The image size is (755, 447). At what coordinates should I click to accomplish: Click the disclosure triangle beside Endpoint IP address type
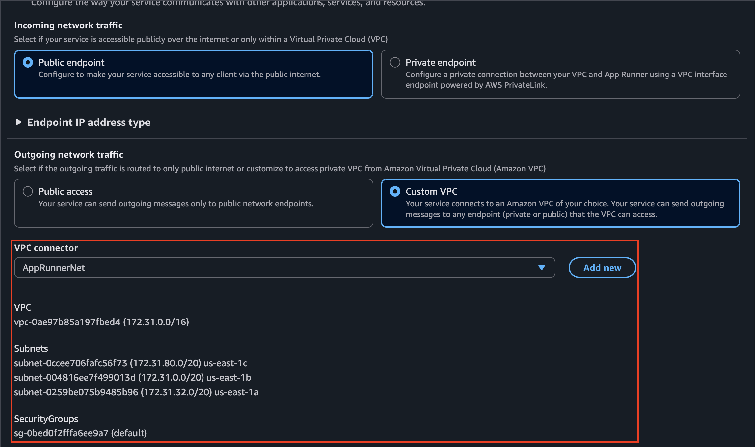(18, 122)
